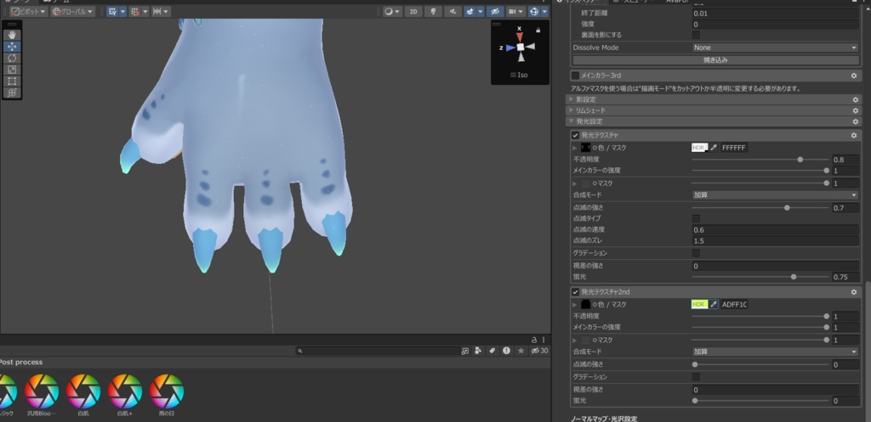This screenshot has width=871, height=422.
Task: Select the Scale tool
Action: [x=12, y=70]
